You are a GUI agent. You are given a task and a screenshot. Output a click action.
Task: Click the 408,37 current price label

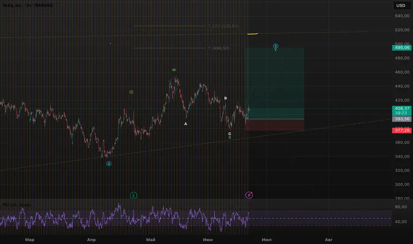[402, 108]
